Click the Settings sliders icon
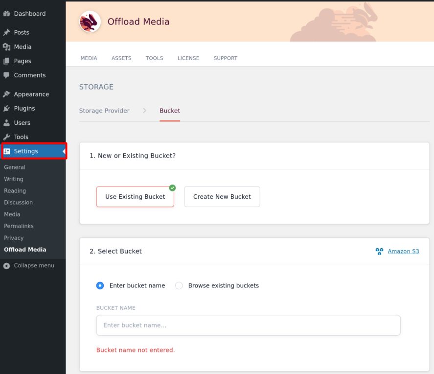This screenshot has height=374, width=434. tap(7, 151)
